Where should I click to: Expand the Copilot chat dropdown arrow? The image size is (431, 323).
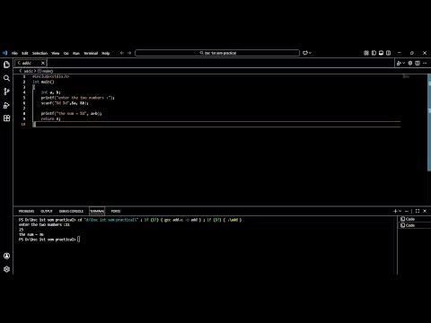310,53
